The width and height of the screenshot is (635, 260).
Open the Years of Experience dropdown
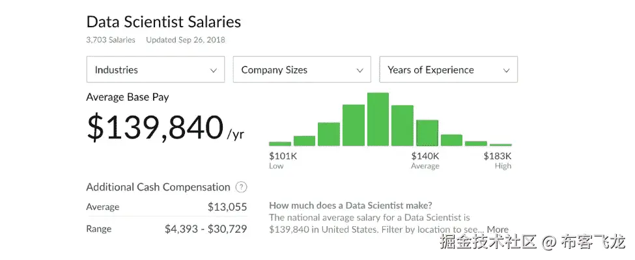pos(448,70)
